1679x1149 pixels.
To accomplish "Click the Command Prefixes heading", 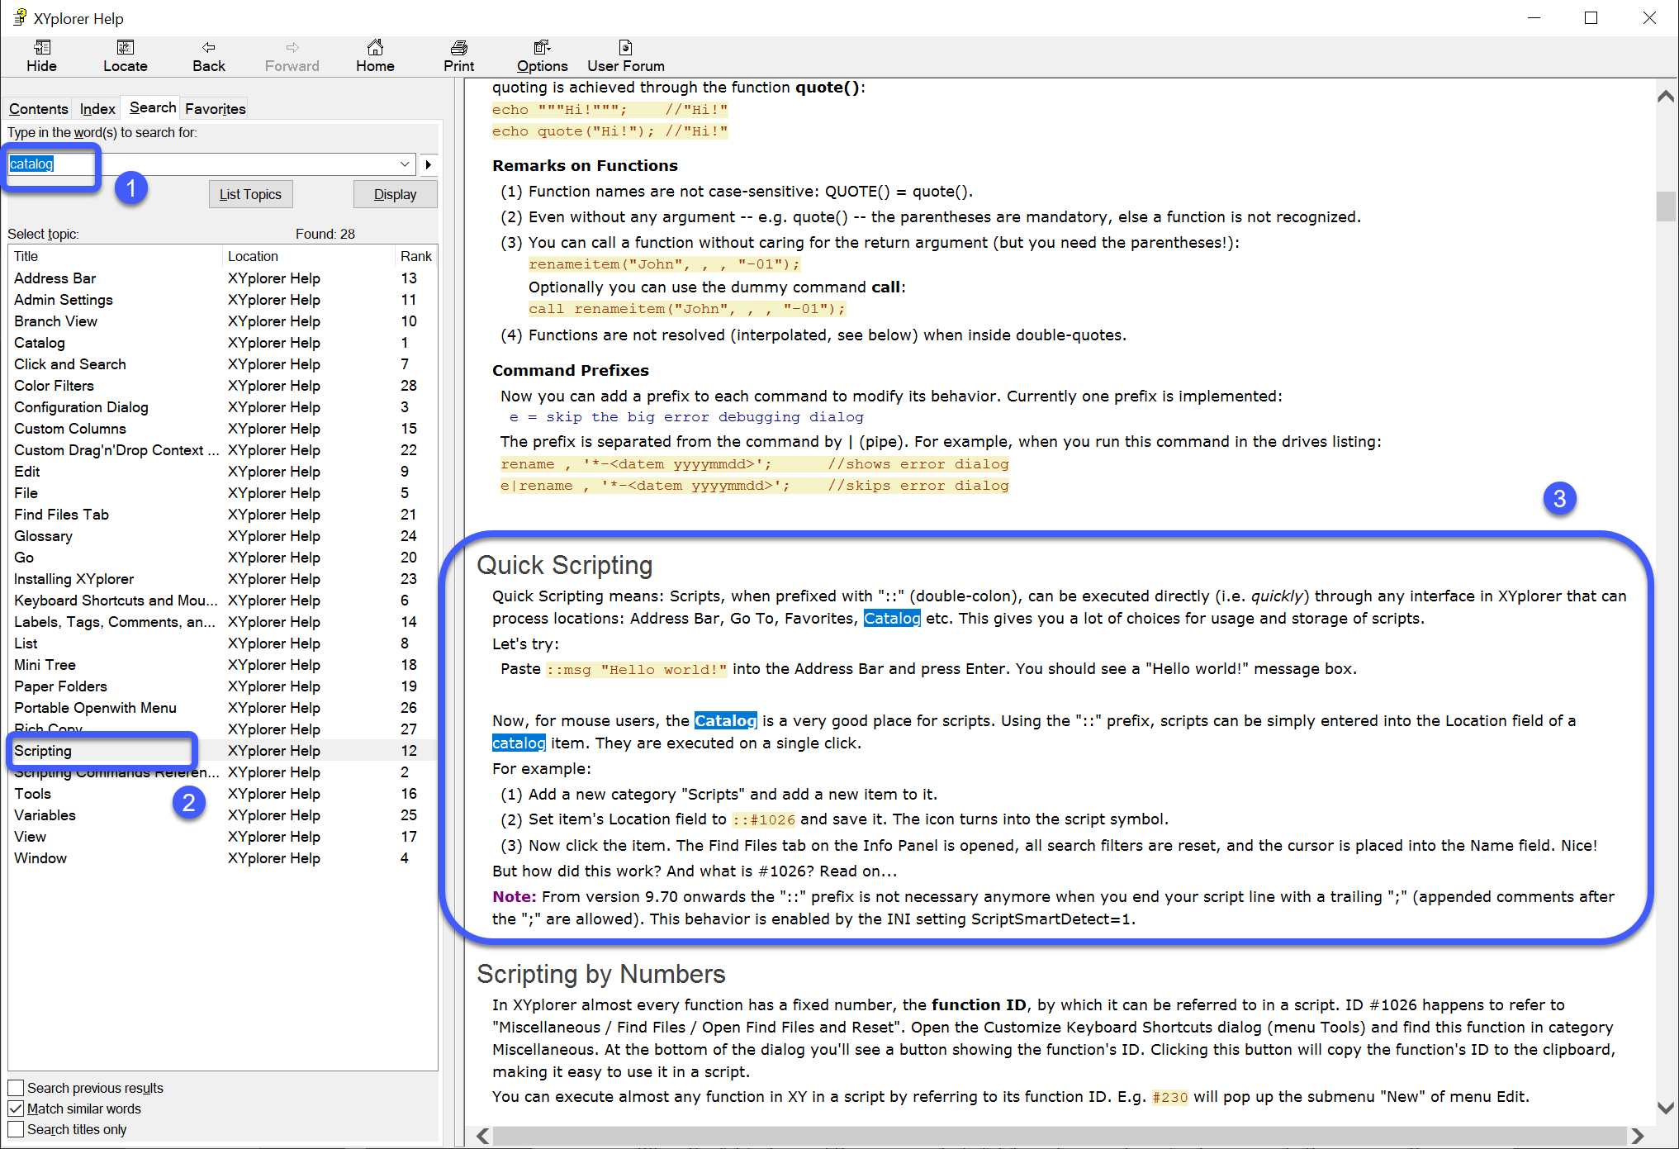I will click(571, 370).
